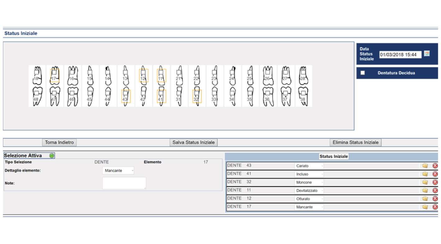Click into the Note text area
This screenshot has height=244, width=441.
[124, 183]
